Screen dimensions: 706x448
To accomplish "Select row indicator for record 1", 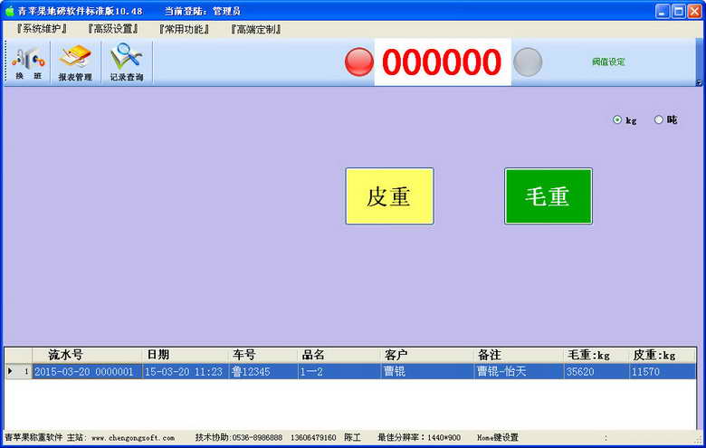I will (18, 371).
